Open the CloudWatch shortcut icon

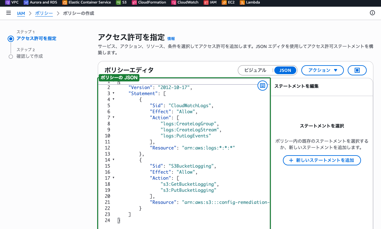[x=174, y=3]
